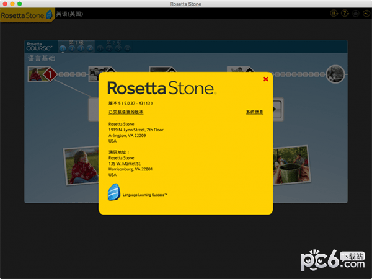Open the round milestone photo at path end
This screenshot has height=279, width=372.
coord(335,74)
